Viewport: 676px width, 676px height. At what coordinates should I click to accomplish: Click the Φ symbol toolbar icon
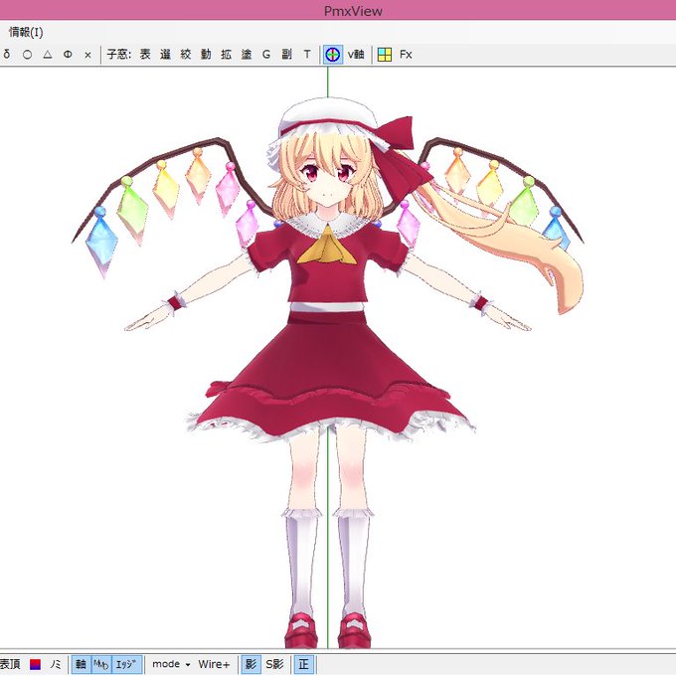click(68, 55)
